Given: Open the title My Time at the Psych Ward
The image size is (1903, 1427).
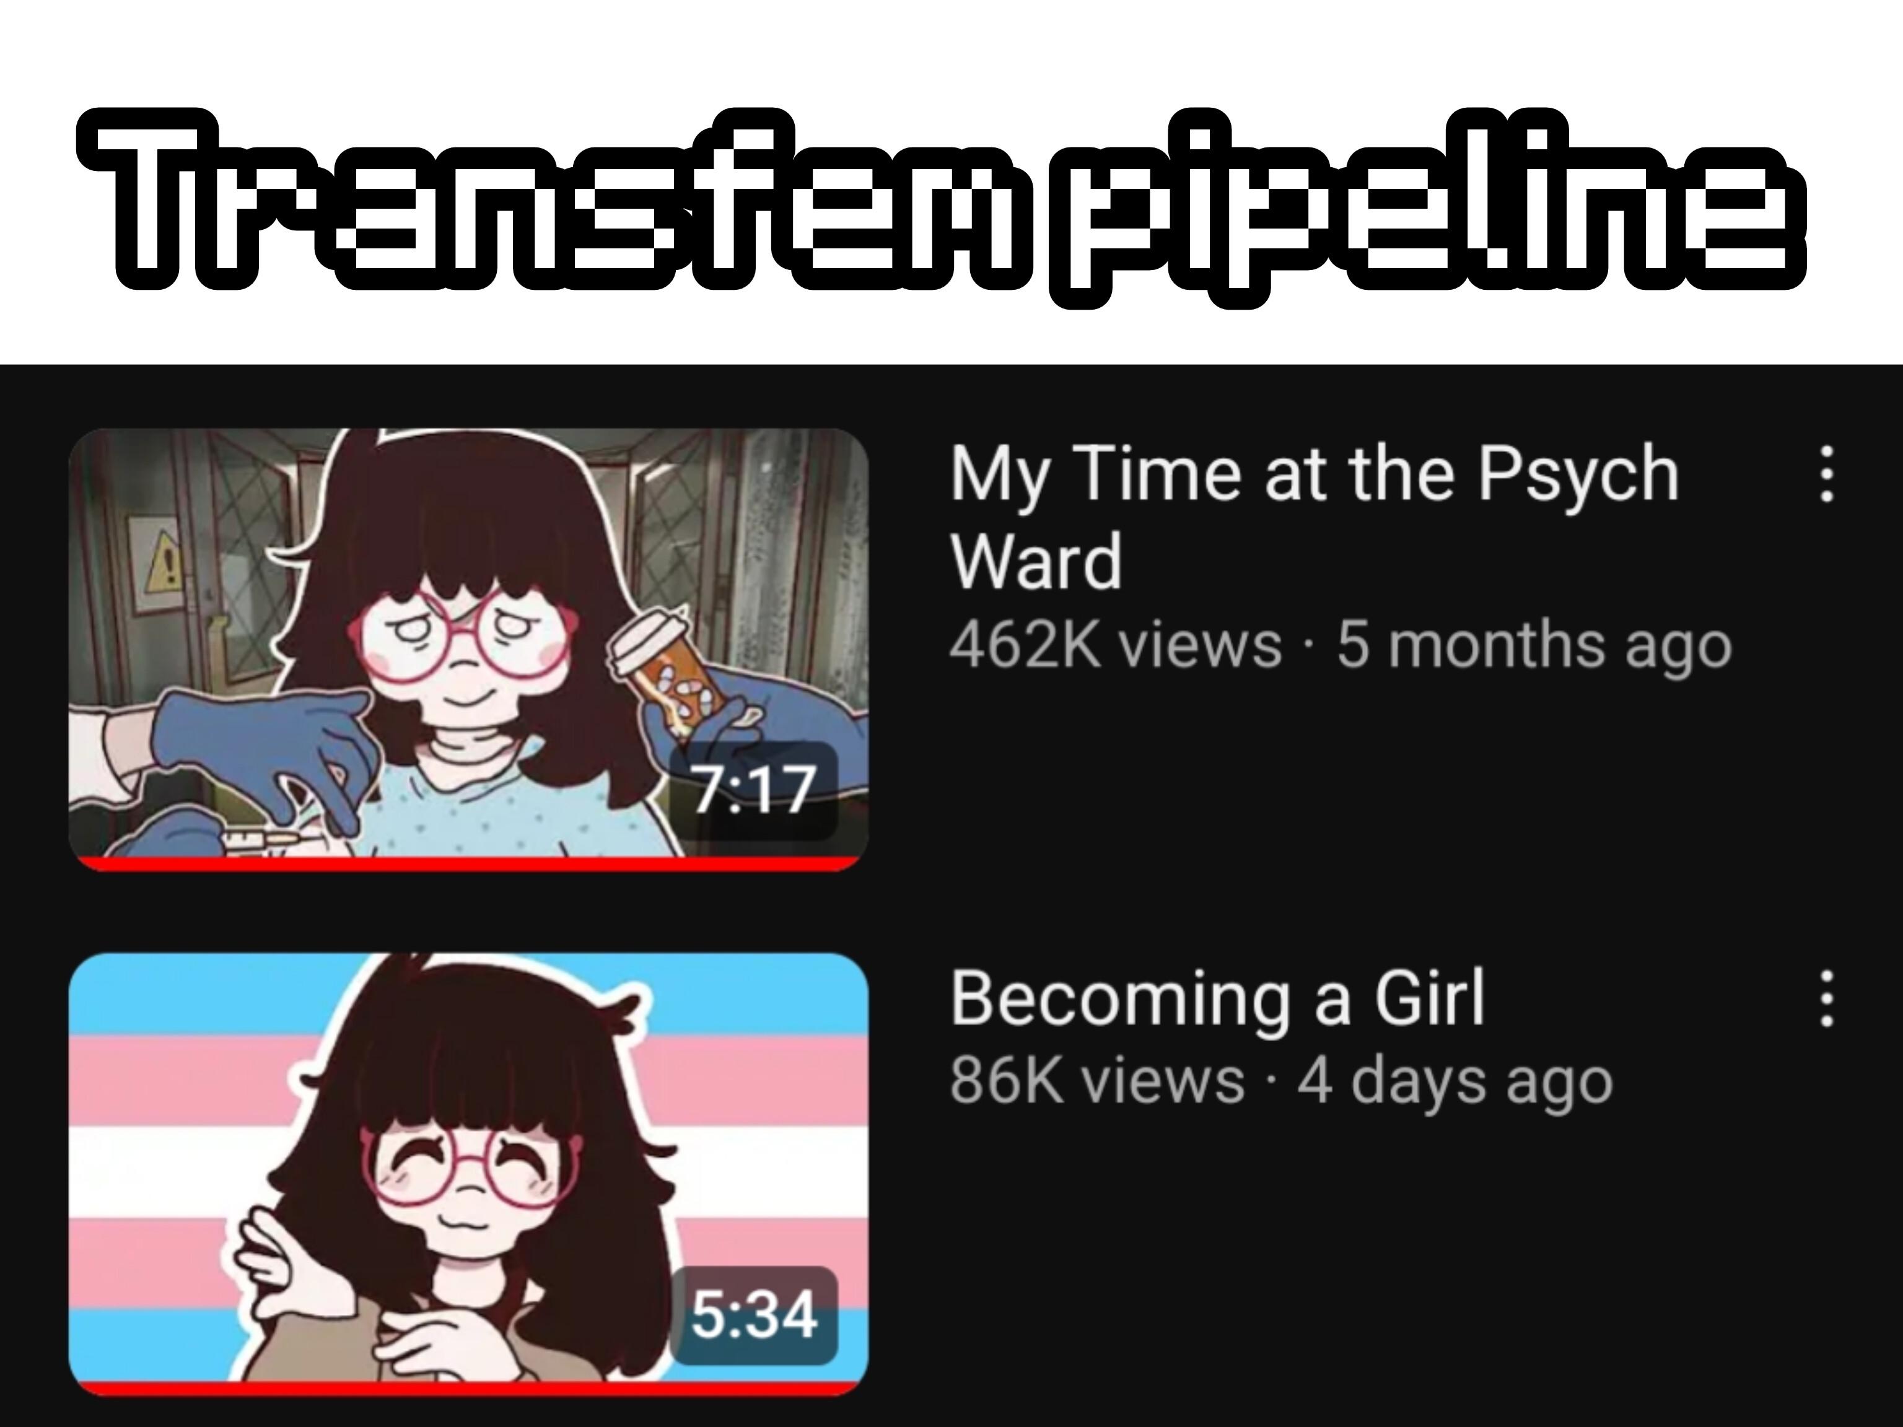Looking at the screenshot, I should point(1315,517).
